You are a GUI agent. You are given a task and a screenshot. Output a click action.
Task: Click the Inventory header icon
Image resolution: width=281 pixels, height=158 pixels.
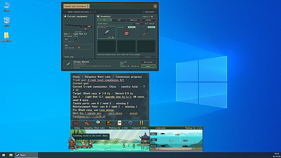coord(98,16)
